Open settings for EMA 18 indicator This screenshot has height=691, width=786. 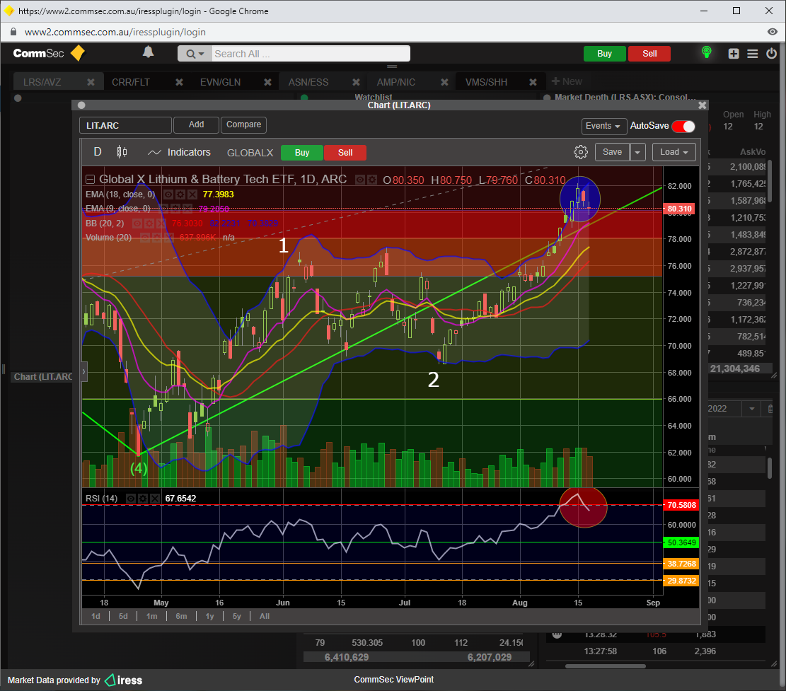[x=180, y=194]
